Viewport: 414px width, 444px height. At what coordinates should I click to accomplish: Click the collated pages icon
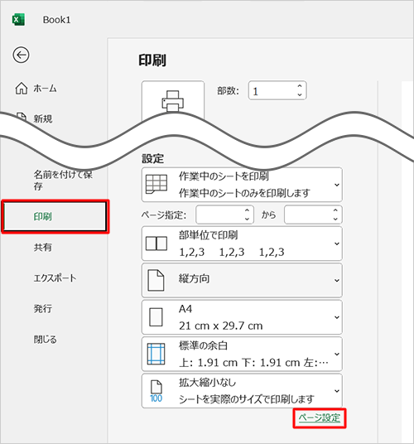pyautogui.click(x=156, y=244)
